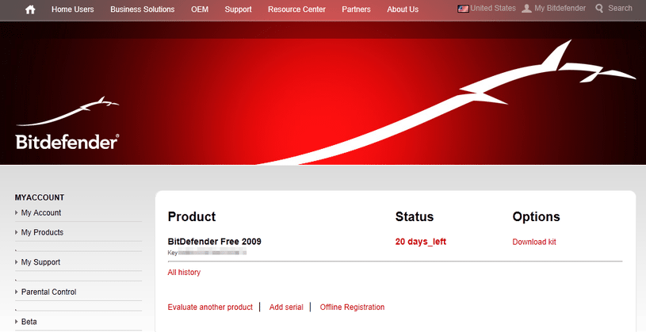
Task: Expand Parental Control arrow in sidebar
Action: click(17, 292)
